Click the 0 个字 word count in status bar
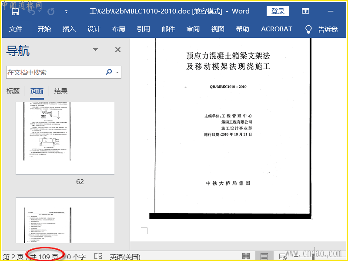The width and height of the screenshot is (348, 261). tap(77, 257)
